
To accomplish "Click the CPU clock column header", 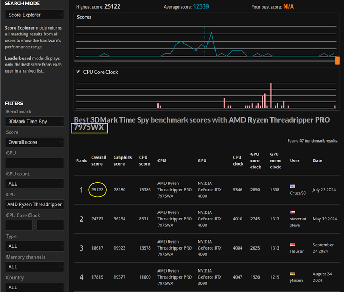I will [238, 161].
